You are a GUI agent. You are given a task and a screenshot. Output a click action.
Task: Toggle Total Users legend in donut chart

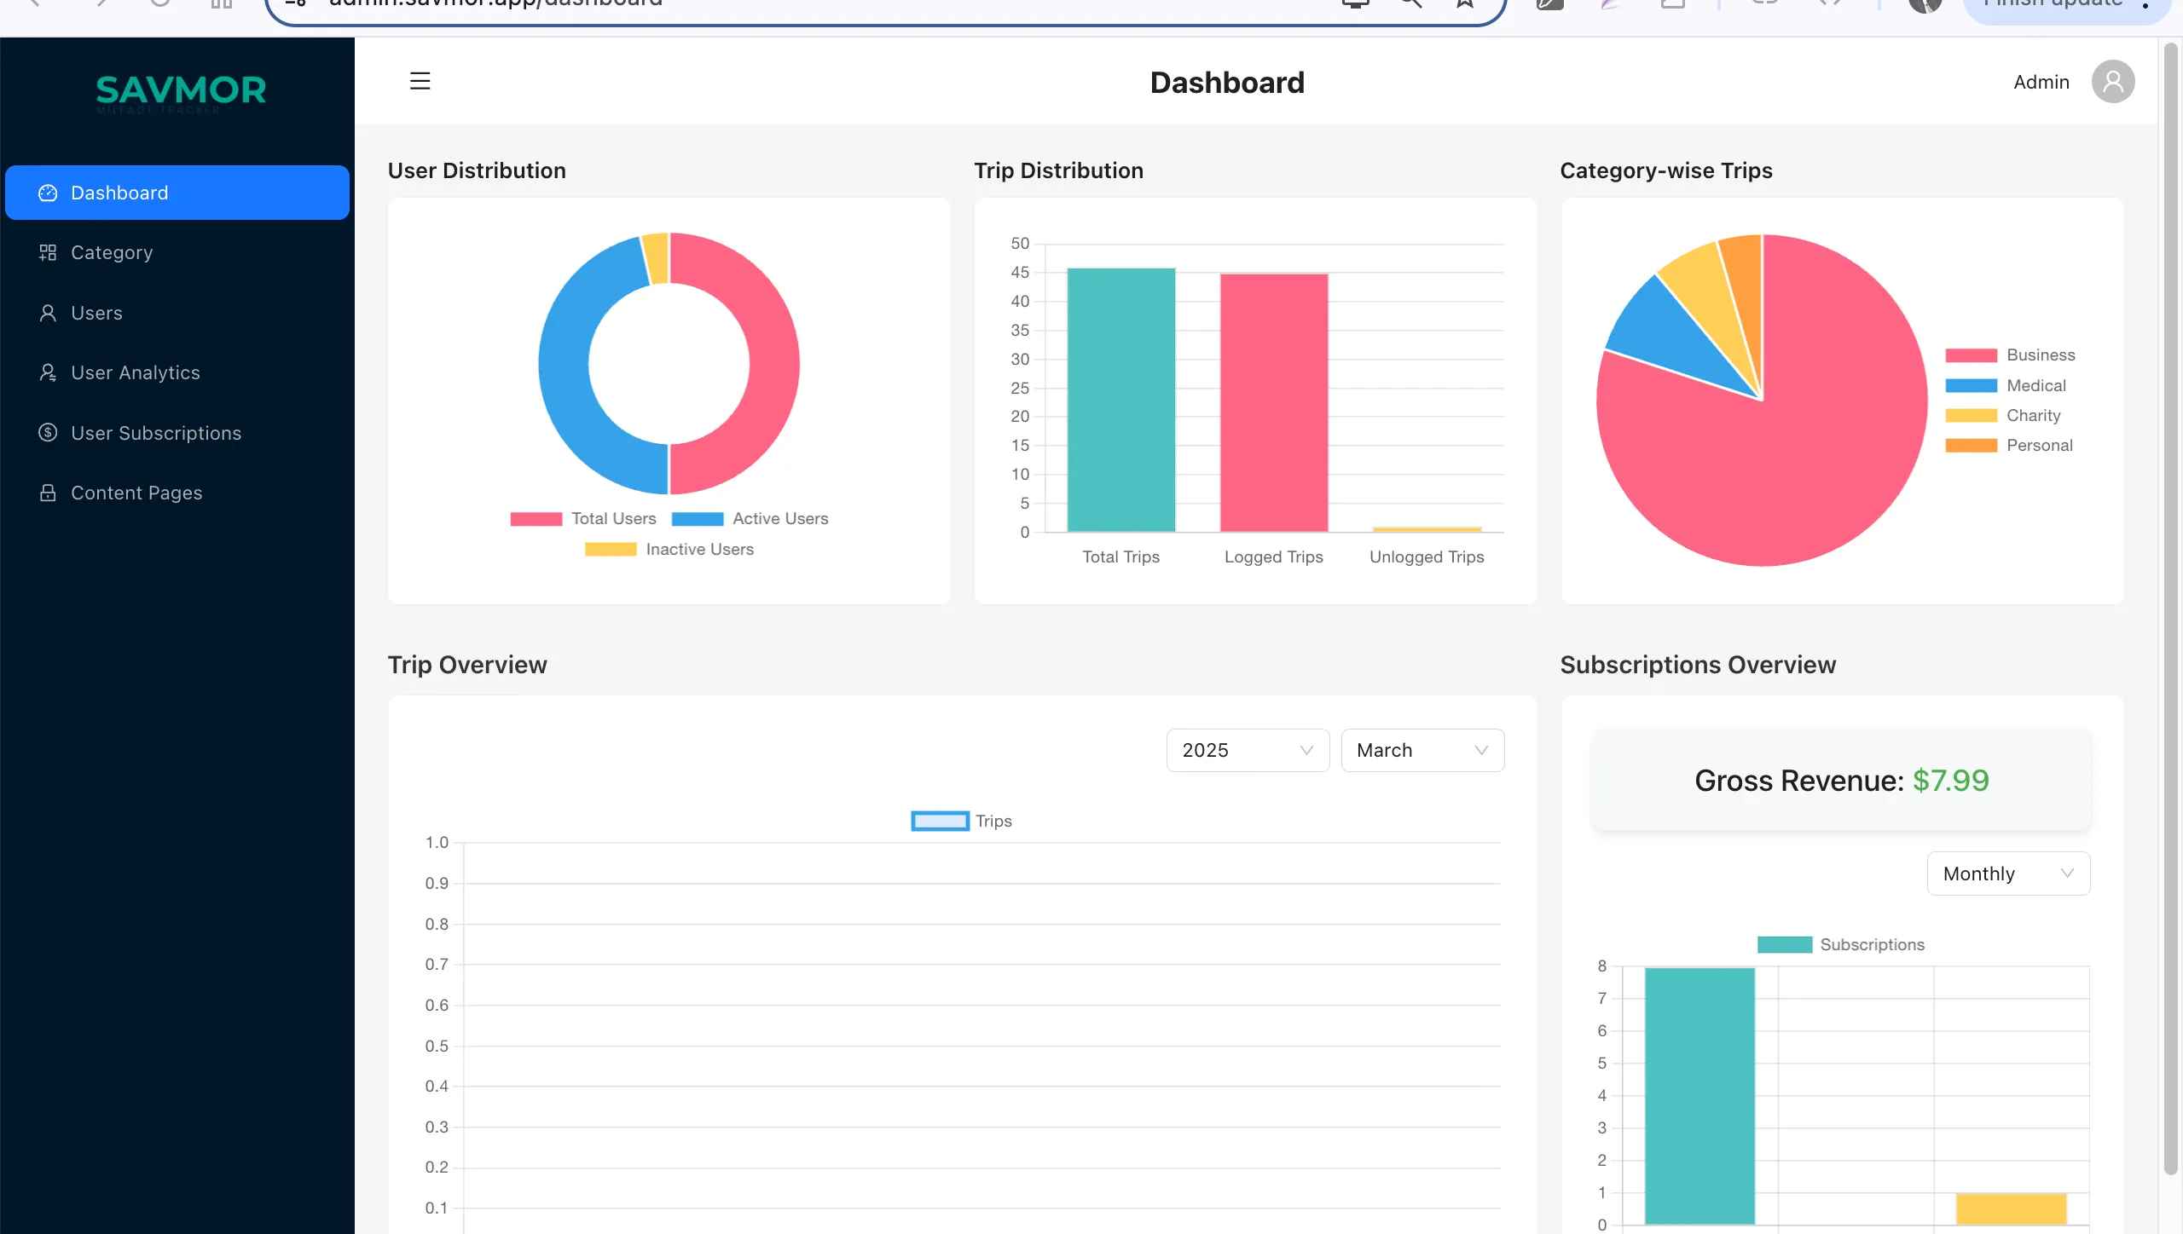(583, 519)
